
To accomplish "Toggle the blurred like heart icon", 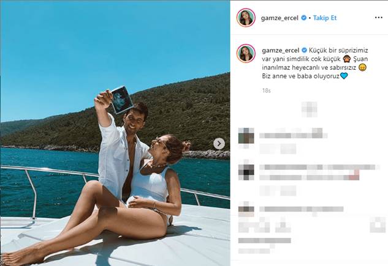I will pyautogui.click(x=246, y=225).
